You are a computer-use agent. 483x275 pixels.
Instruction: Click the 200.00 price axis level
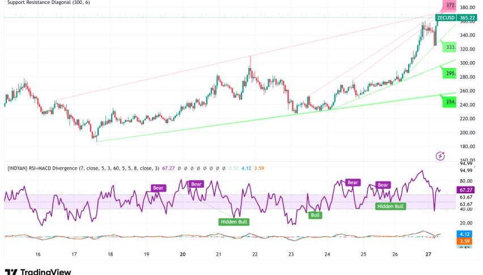click(467, 133)
